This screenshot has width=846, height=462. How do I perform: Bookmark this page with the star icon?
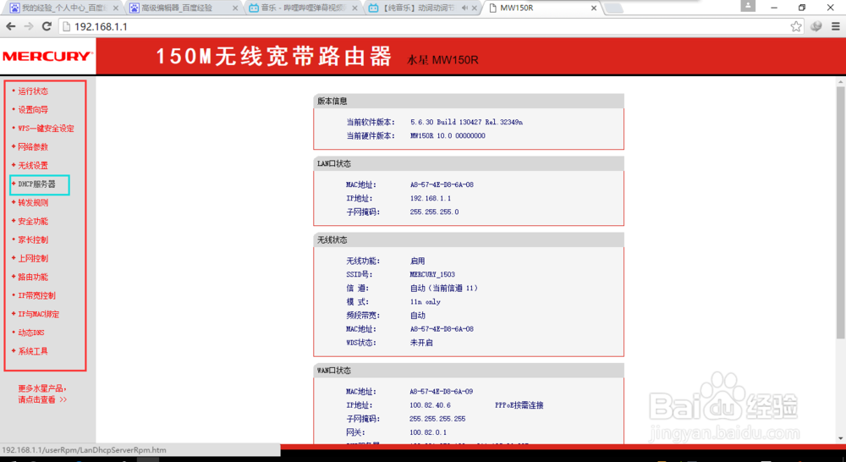coord(796,26)
